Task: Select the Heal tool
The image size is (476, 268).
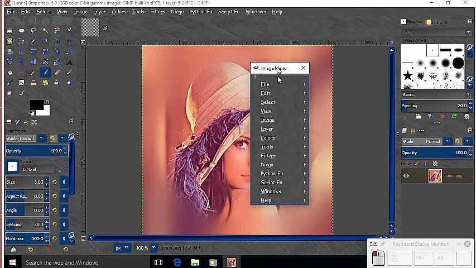Action: point(45,83)
